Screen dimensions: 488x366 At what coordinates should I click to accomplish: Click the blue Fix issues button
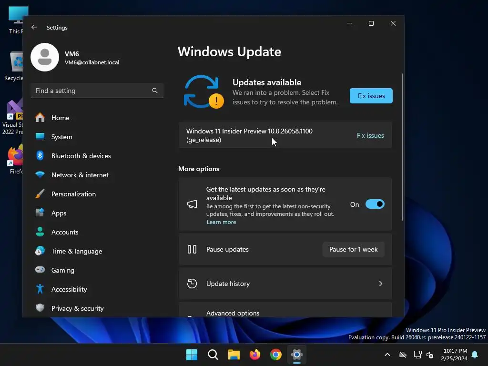[371, 96]
